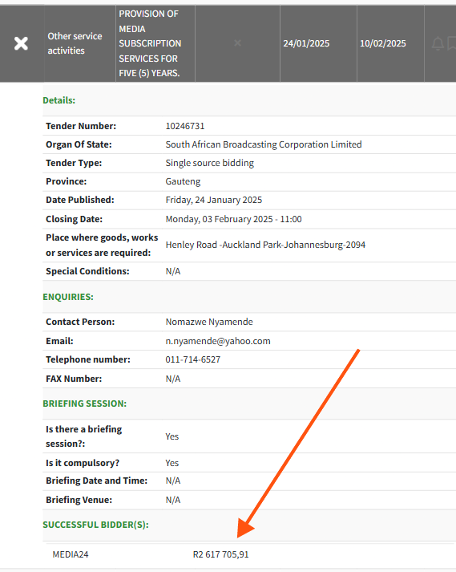Click the 'Briefing Venue:' label

coord(79,500)
